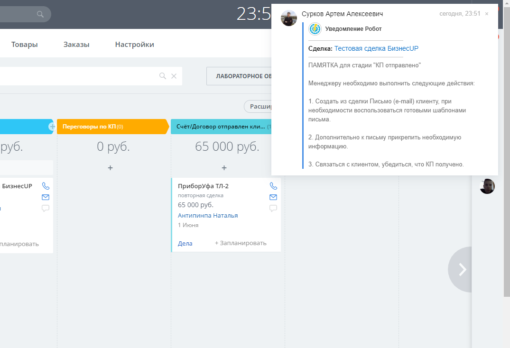Clear the deal filter with the X icon
The image size is (510, 348).
(x=174, y=76)
